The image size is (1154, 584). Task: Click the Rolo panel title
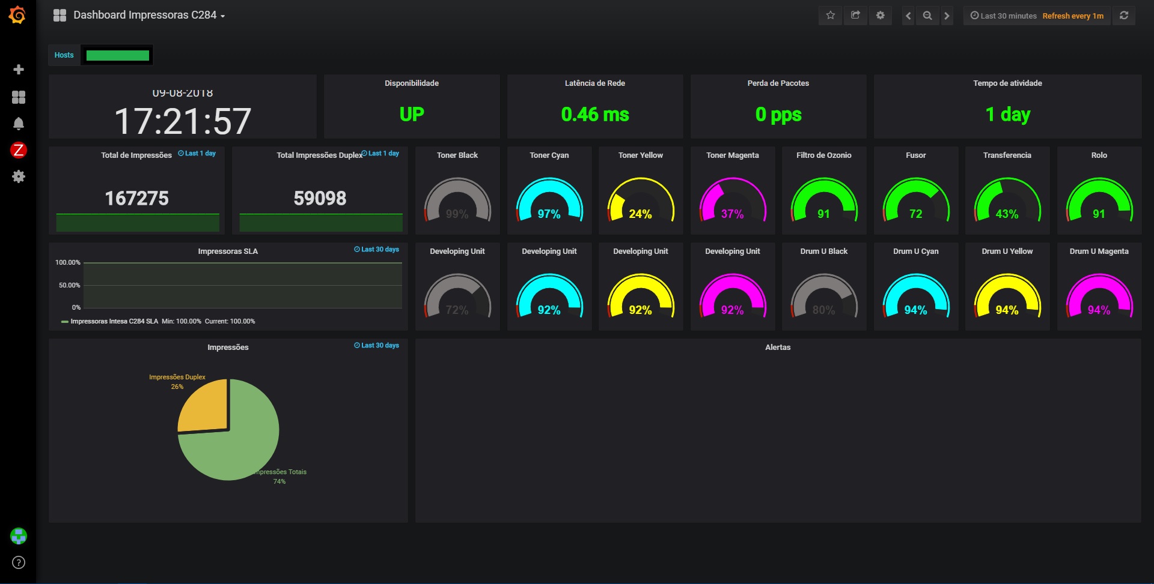(1099, 155)
